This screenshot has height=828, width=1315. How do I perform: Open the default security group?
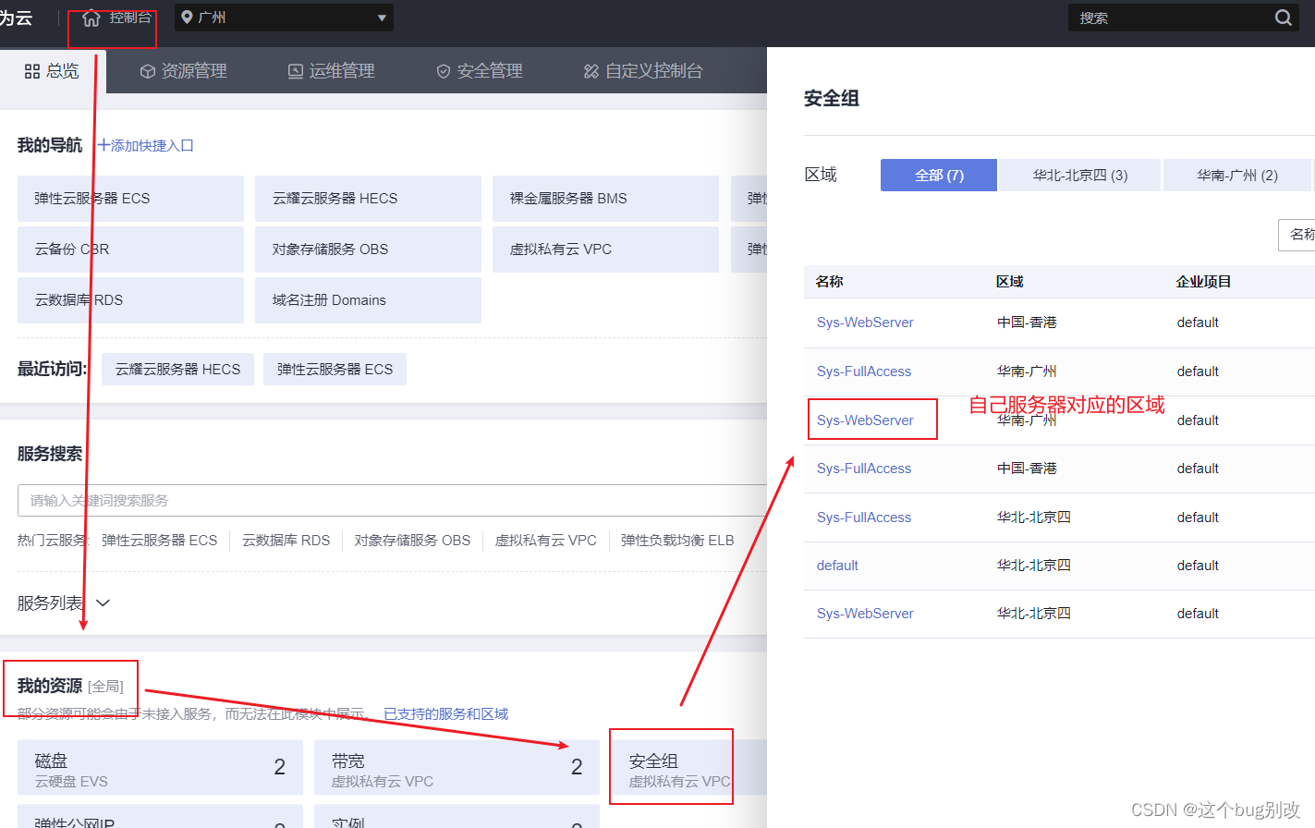836,565
